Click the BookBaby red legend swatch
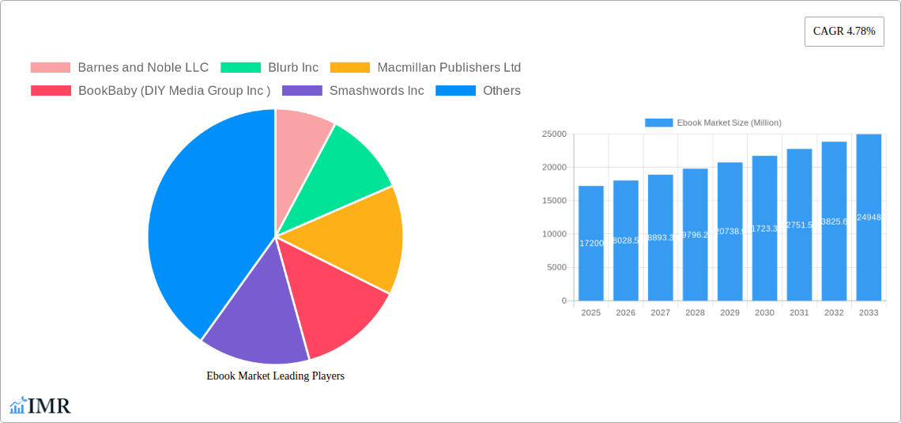 pyautogui.click(x=51, y=90)
